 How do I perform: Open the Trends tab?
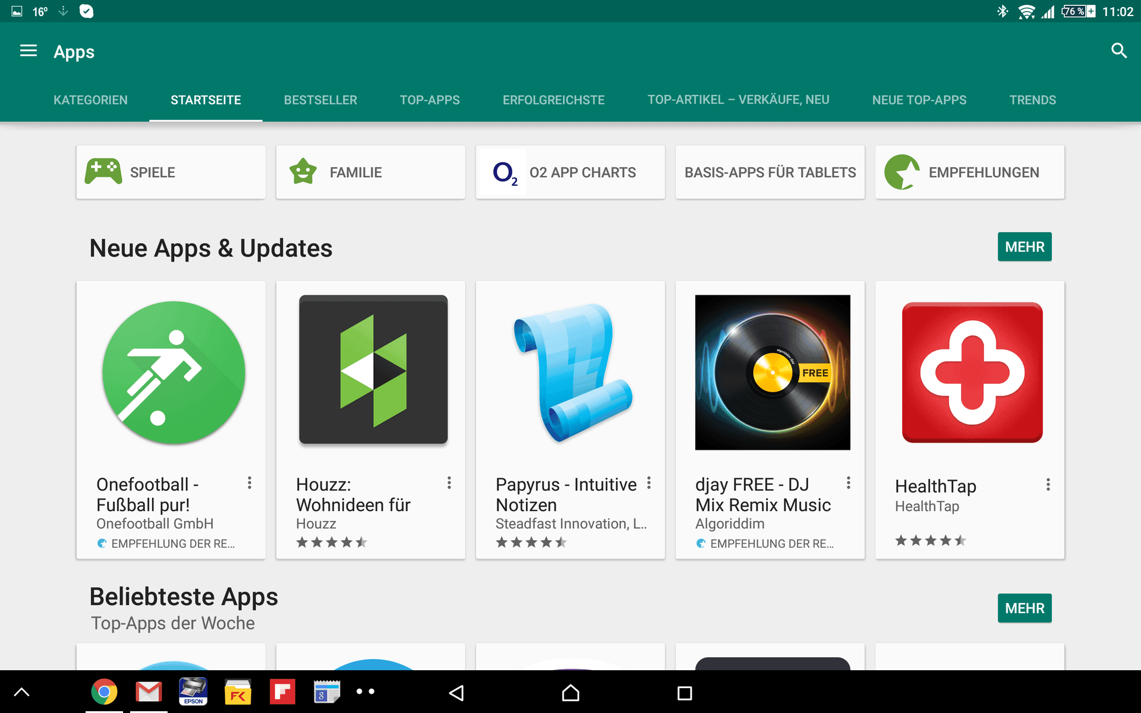(1032, 100)
